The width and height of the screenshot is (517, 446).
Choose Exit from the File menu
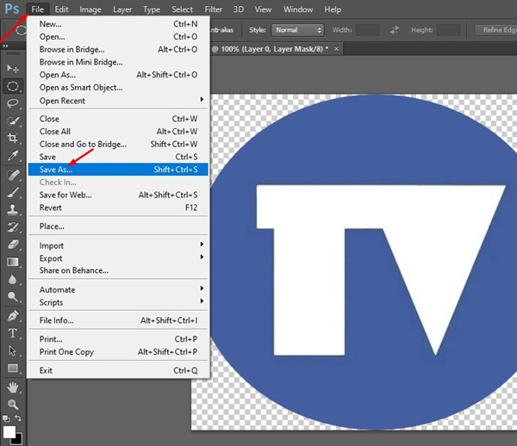coord(118,370)
